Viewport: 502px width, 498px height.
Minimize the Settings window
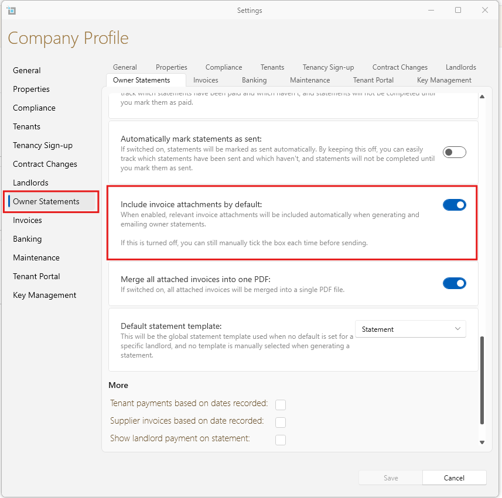431,10
